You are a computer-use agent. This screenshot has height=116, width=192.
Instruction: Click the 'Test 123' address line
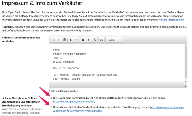click(58, 58)
